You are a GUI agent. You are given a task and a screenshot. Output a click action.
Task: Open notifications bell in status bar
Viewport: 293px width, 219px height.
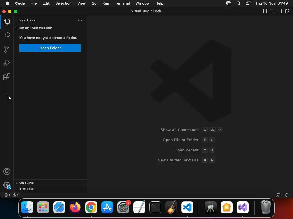[287, 195]
